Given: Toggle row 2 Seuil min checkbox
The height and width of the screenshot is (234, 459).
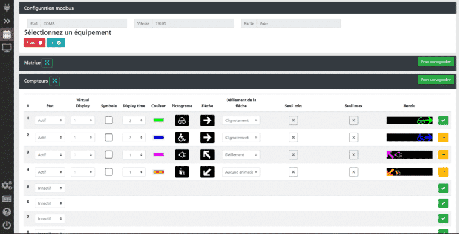Looking at the screenshot, I should point(293,138).
